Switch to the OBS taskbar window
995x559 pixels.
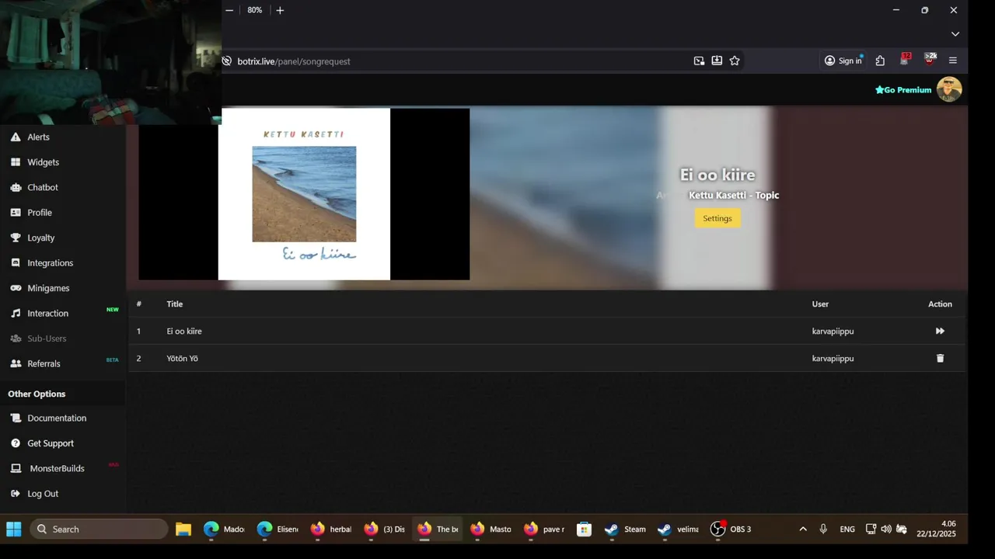pos(731,529)
